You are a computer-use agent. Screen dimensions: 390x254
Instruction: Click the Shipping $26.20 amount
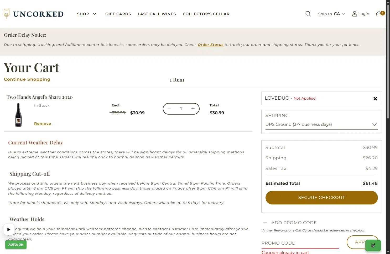coord(370,158)
